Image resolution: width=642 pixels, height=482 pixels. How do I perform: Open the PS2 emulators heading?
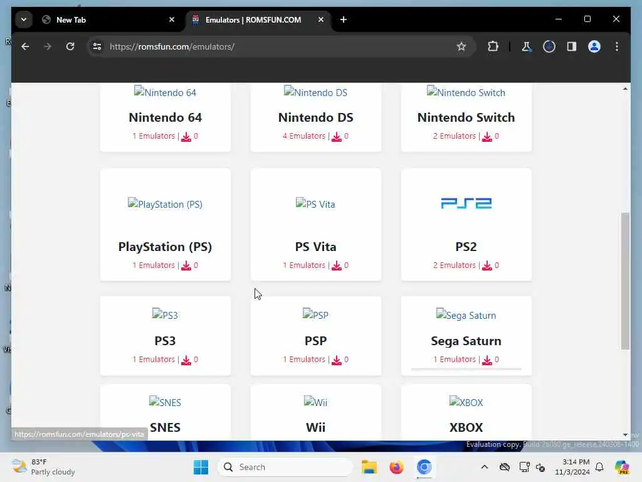tap(466, 247)
